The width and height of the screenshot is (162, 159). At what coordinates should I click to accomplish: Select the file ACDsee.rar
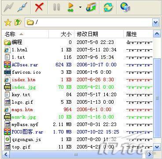(25, 65)
